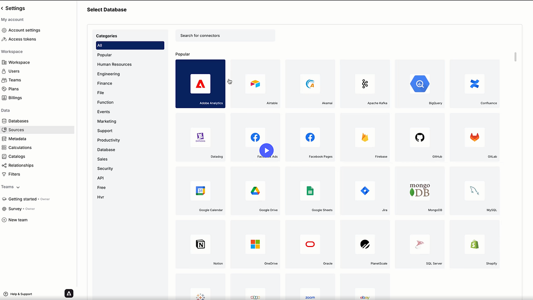Screen dimensions: 533x300
Task: Pick the Akamai connector
Action: [x=310, y=83]
